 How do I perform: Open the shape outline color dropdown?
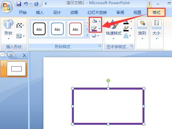point(99,29)
